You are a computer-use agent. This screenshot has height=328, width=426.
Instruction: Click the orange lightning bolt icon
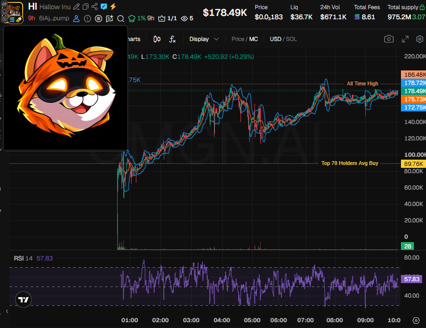click(x=113, y=6)
